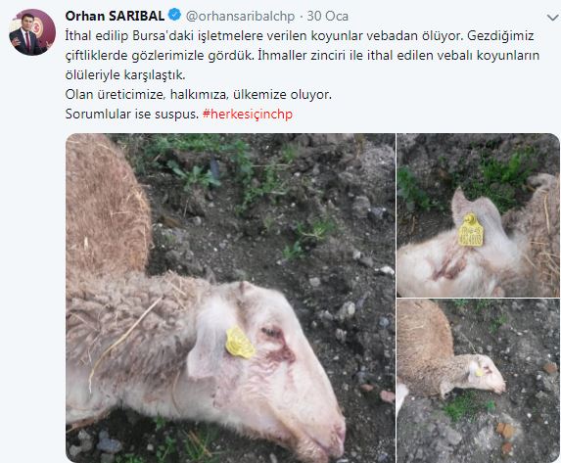This screenshot has height=463, width=561.
Task: Click the yellow ear tag in large photo
Action: (239, 343)
